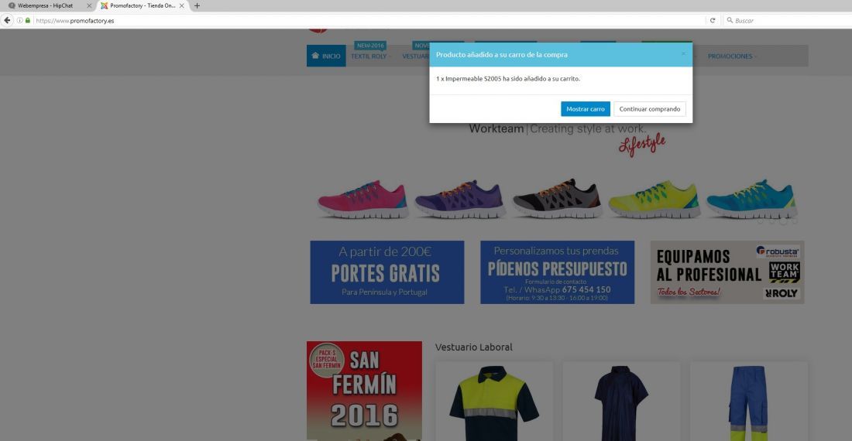Viewport: 852px width, 441px height.
Task: Click the Vestuario Laboral heading
Action: click(473, 347)
